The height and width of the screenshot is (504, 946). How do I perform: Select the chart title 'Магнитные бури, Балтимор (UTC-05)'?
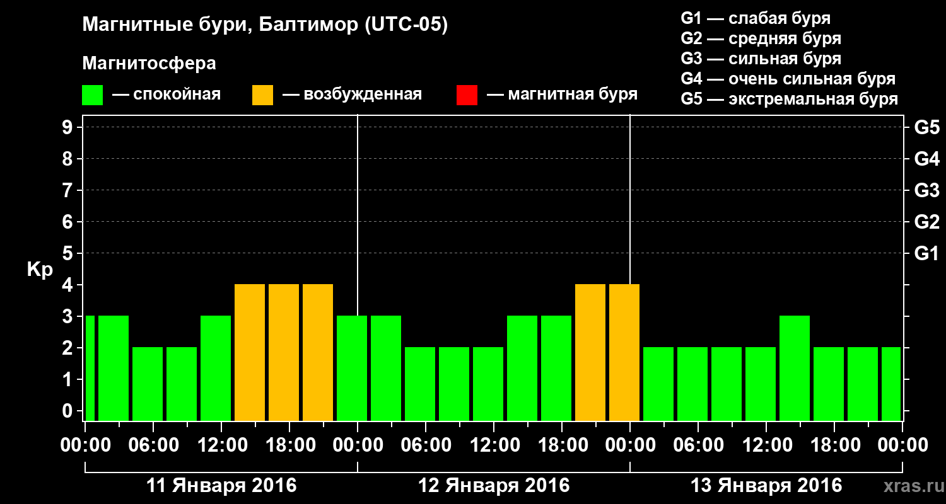pos(265,26)
